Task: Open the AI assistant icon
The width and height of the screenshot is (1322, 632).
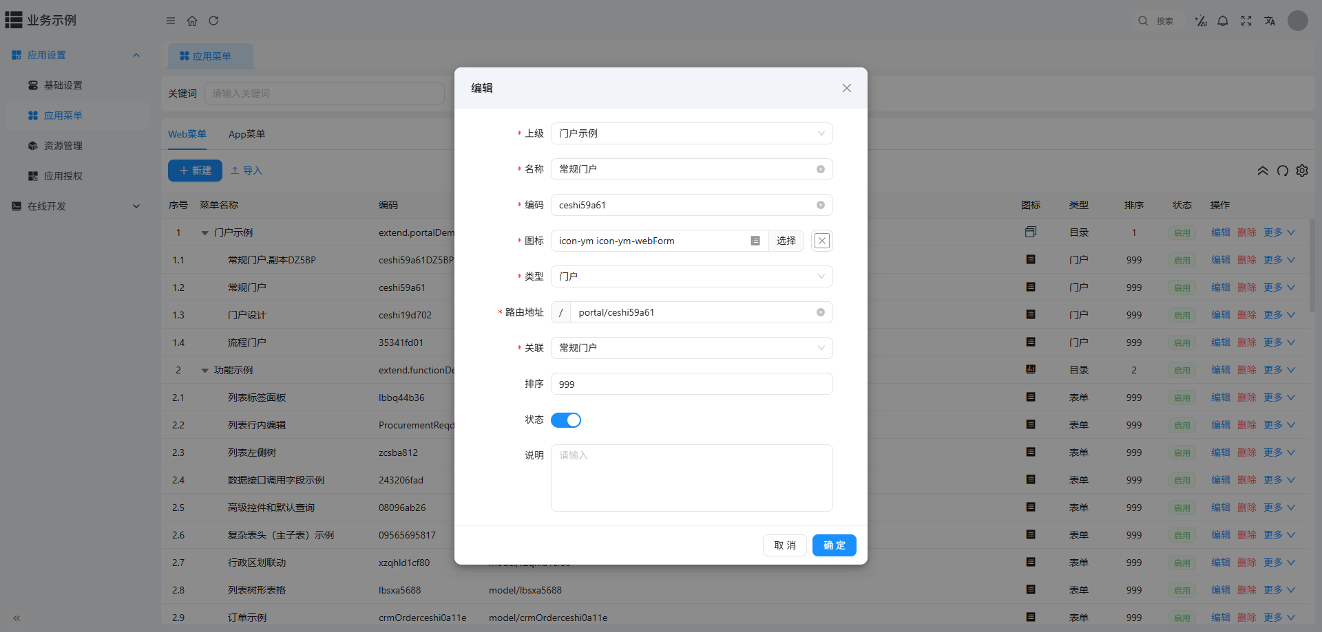Action: [x=1201, y=21]
